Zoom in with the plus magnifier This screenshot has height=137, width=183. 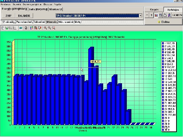tap(45, 28)
